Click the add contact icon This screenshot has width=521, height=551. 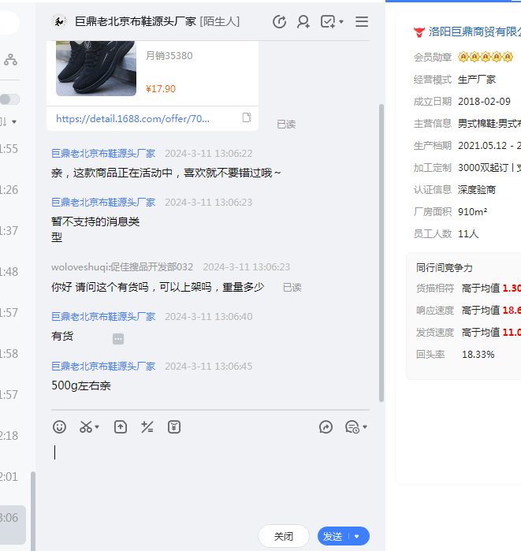tap(303, 22)
